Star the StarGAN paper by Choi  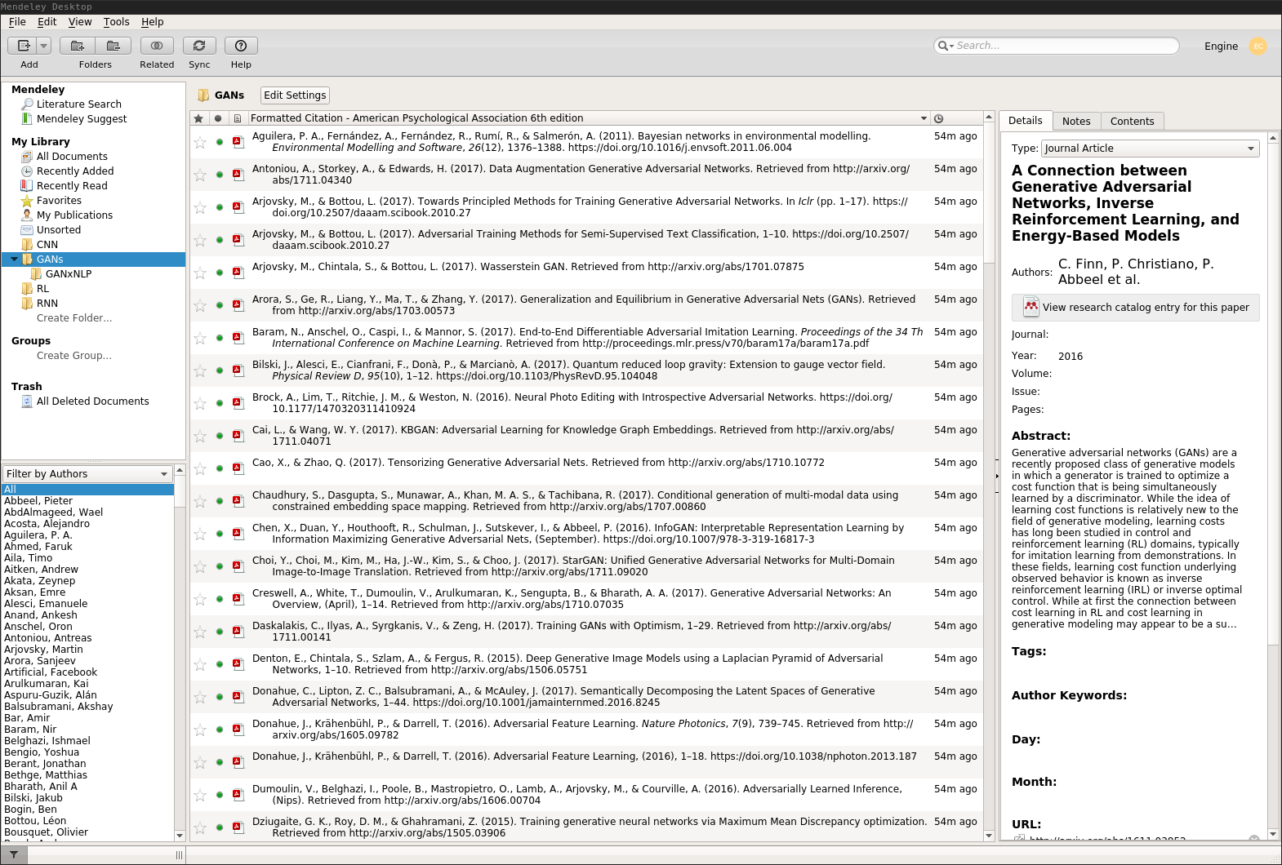[200, 566]
